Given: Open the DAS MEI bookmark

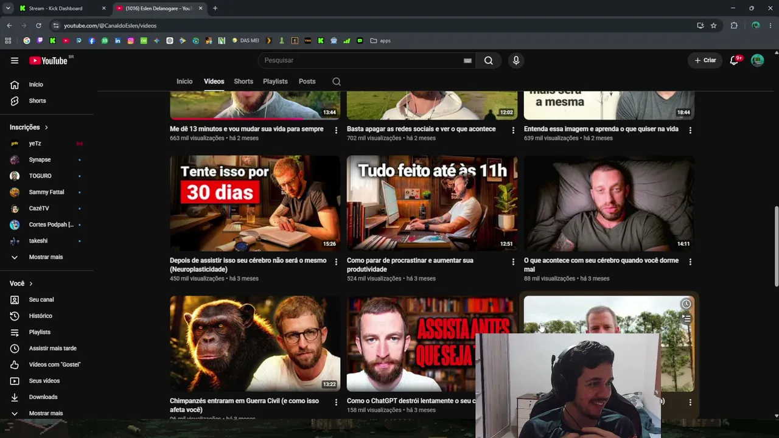Looking at the screenshot, I should pos(246,41).
